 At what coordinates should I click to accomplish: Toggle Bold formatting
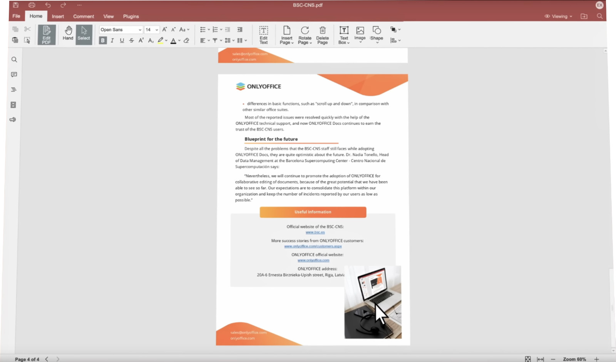point(103,40)
